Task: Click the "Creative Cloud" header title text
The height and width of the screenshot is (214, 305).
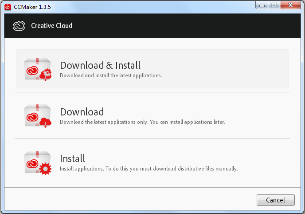Action: click(51, 26)
